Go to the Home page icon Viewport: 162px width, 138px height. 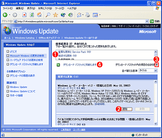(x=39, y=15)
